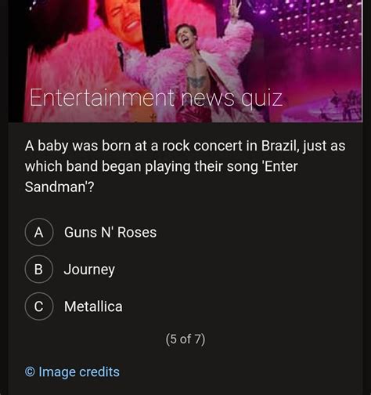Screen dimensions: 371x395
Task: Click the letter C inside its circle
Action: coord(38,306)
